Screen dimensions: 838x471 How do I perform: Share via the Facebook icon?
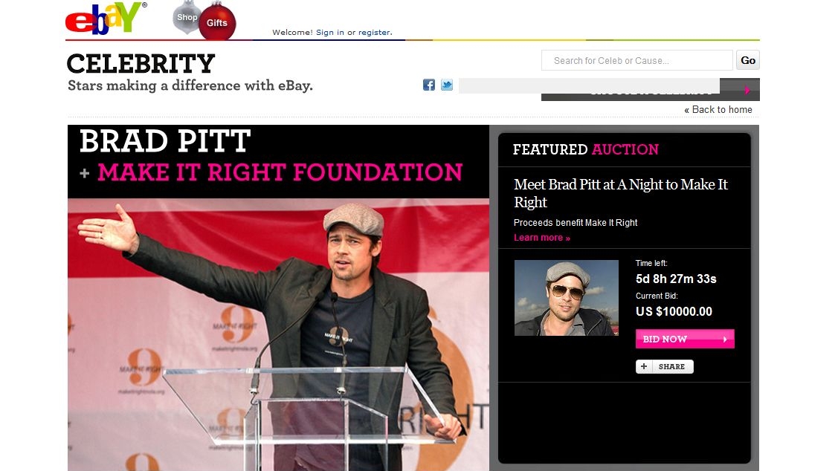(428, 85)
